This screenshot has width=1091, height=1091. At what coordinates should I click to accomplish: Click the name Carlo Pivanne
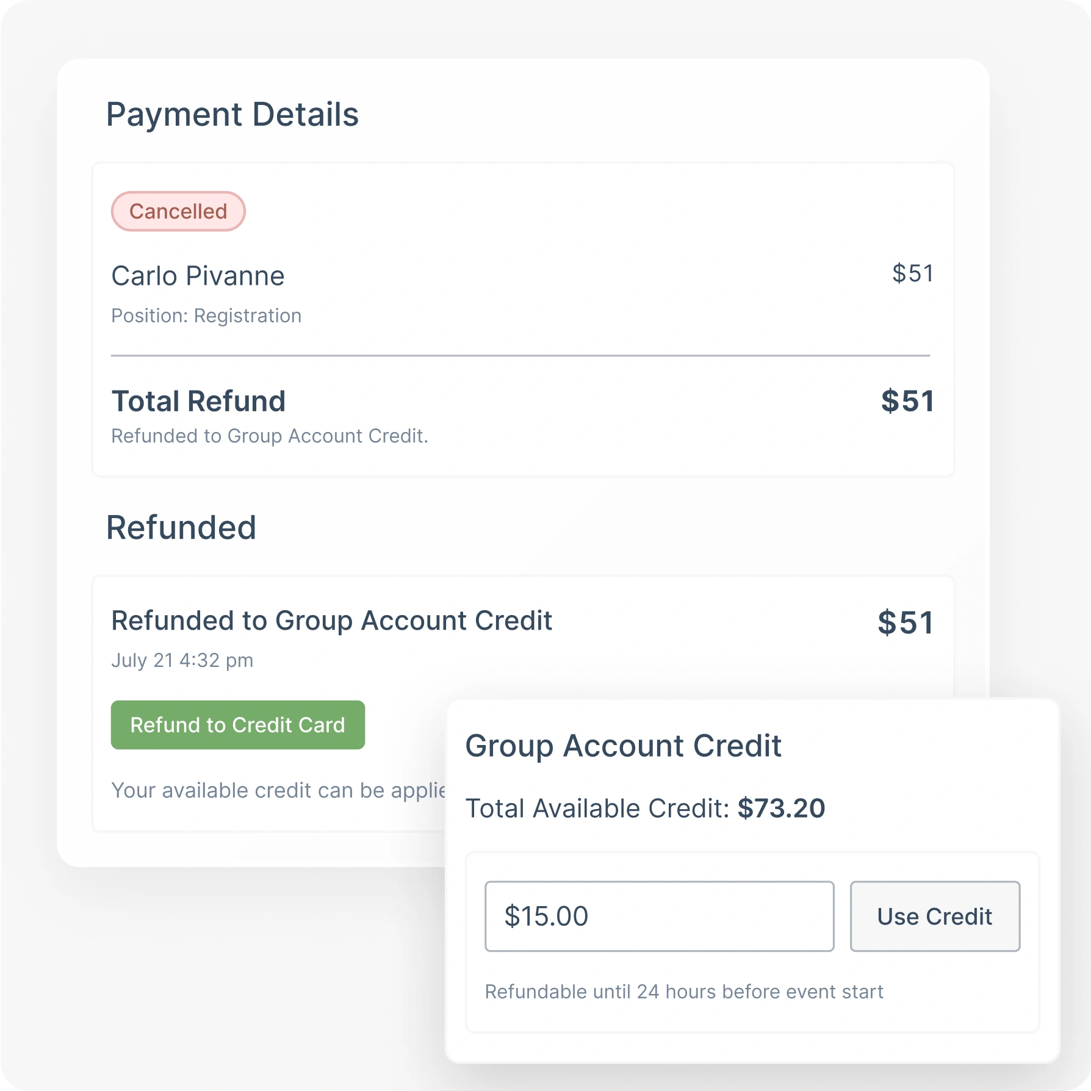pyautogui.click(x=198, y=276)
